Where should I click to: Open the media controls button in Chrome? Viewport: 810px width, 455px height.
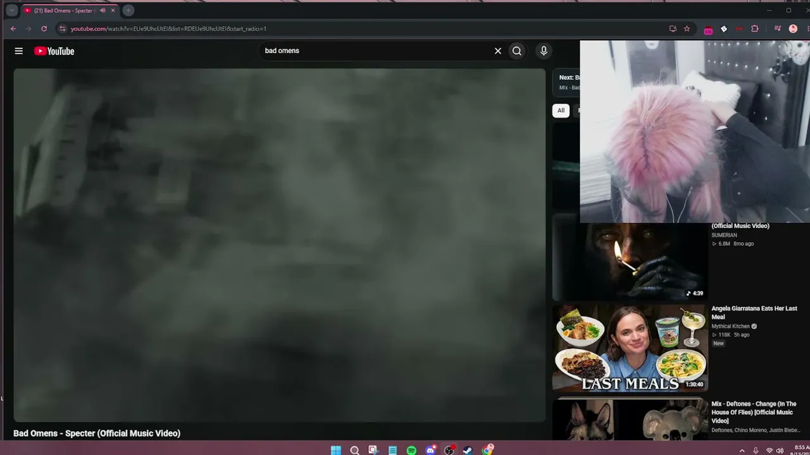click(x=778, y=28)
